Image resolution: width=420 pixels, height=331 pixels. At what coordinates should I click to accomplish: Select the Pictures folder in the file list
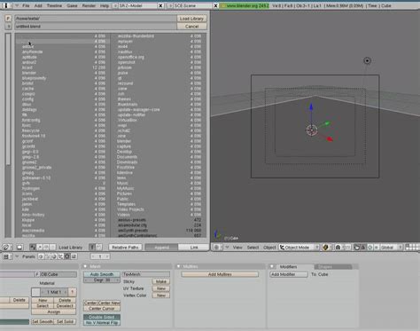124,193
